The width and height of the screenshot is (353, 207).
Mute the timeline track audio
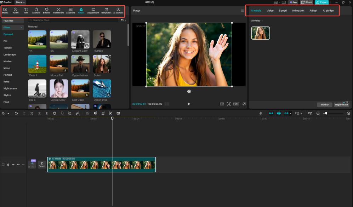[x=18, y=165]
